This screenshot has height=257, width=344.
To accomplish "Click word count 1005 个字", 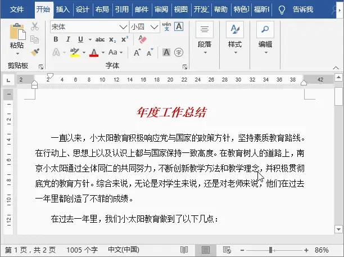I will (x=82, y=250).
